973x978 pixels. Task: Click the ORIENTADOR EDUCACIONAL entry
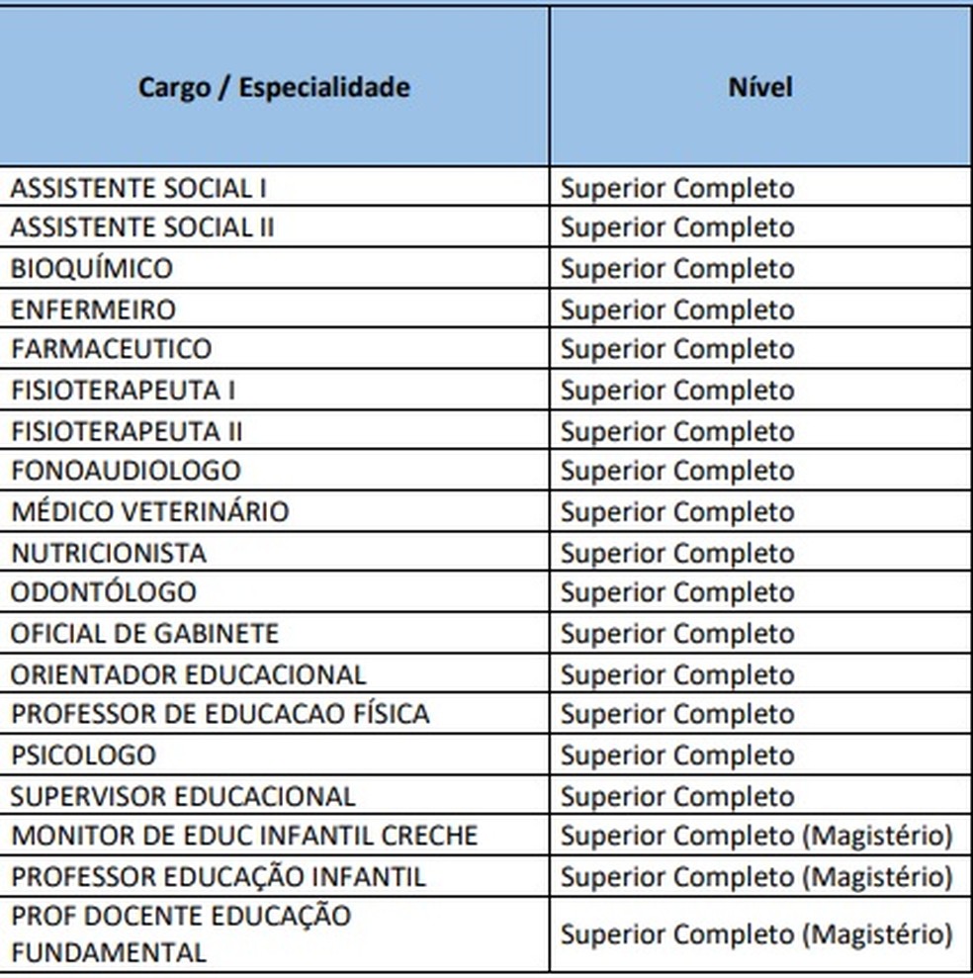(188, 675)
